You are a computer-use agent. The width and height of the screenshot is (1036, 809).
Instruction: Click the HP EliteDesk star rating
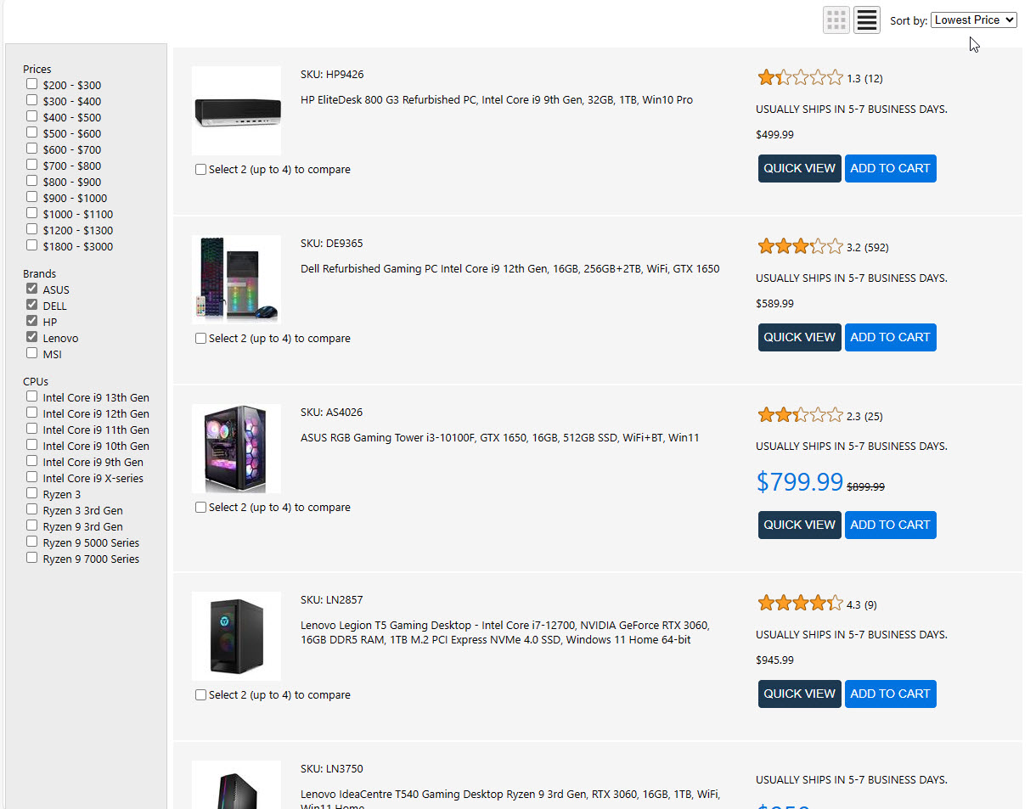pos(800,78)
